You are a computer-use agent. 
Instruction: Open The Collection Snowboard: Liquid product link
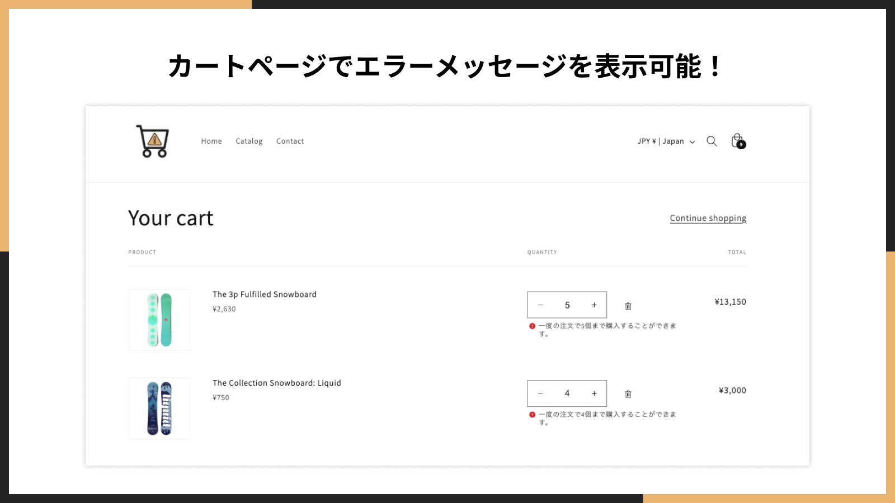point(277,383)
